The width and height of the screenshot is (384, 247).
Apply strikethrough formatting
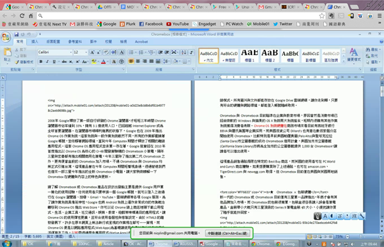(x=64, y=61)
